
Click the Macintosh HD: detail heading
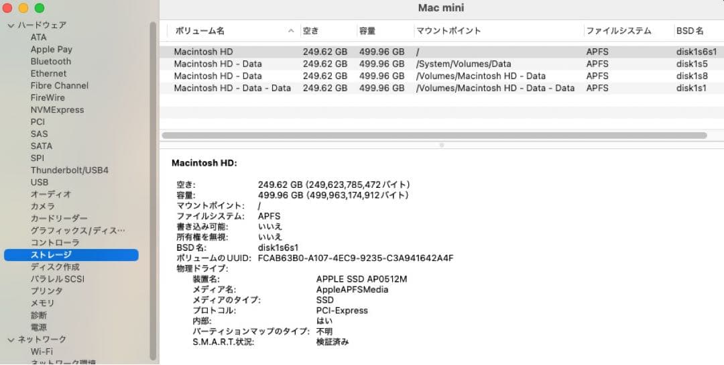204,163
